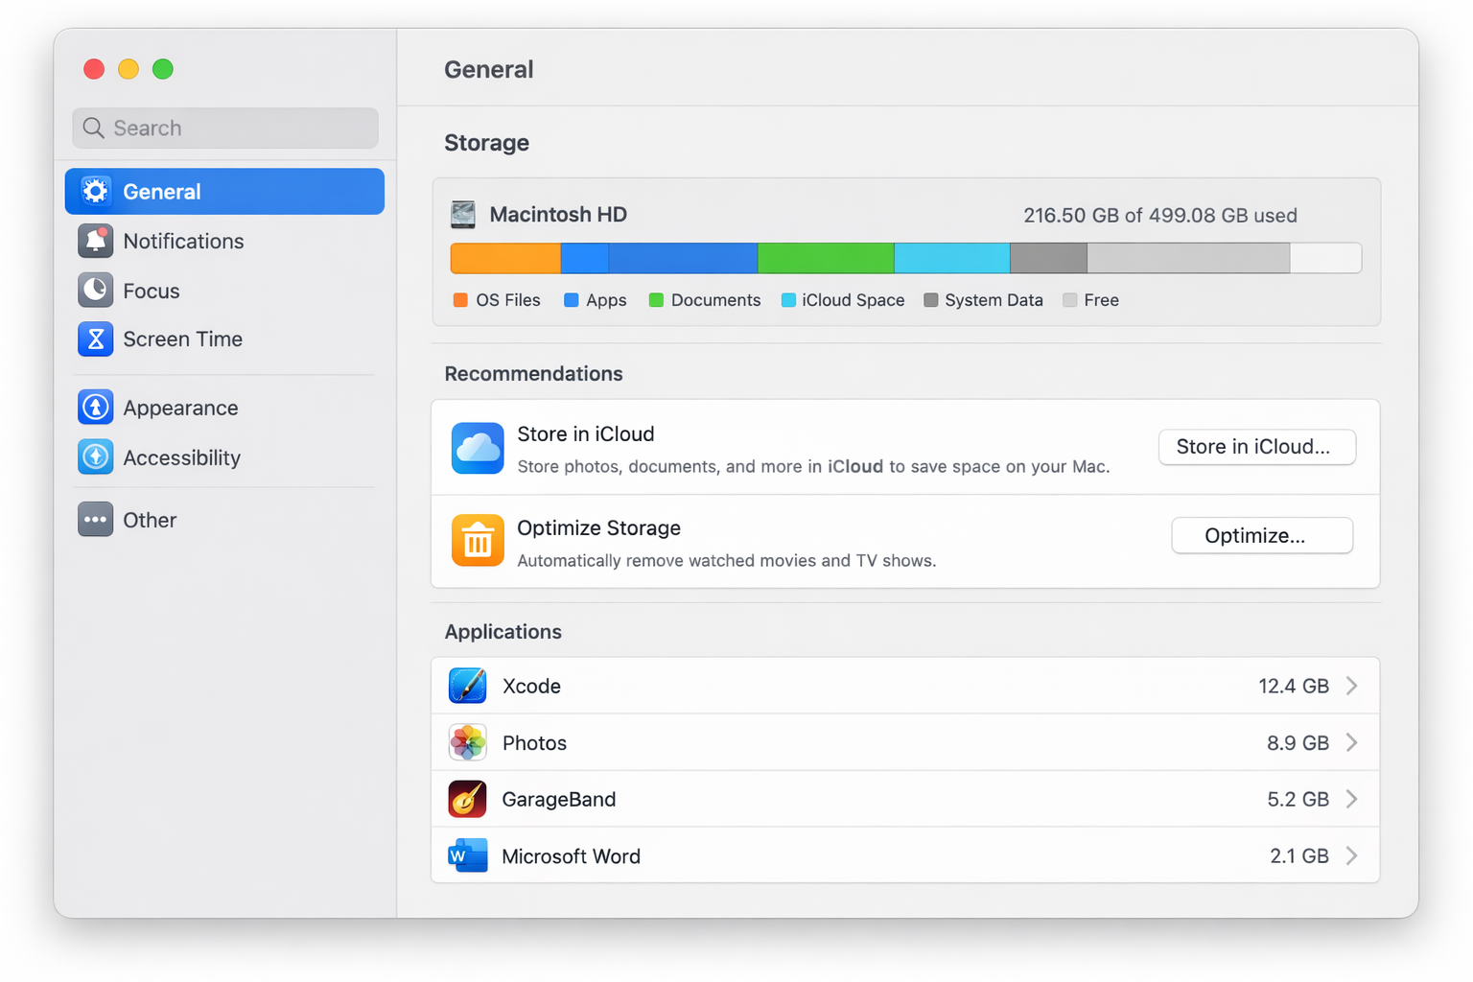Image resolution: width=1473 pixels, height=982 pixels.
Task: Select Other in the sidebar
Action: [224, 520]
